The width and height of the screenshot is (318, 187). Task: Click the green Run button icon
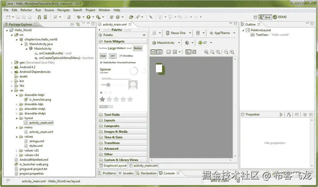tap(88, 17)
